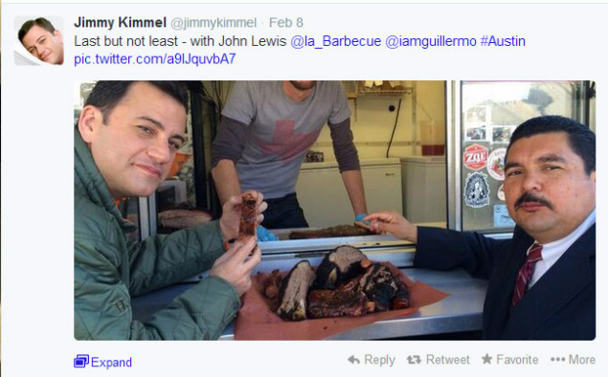Follow the @iamguillermo mention
The image size is (608, 377).
(x=431, y=41)
